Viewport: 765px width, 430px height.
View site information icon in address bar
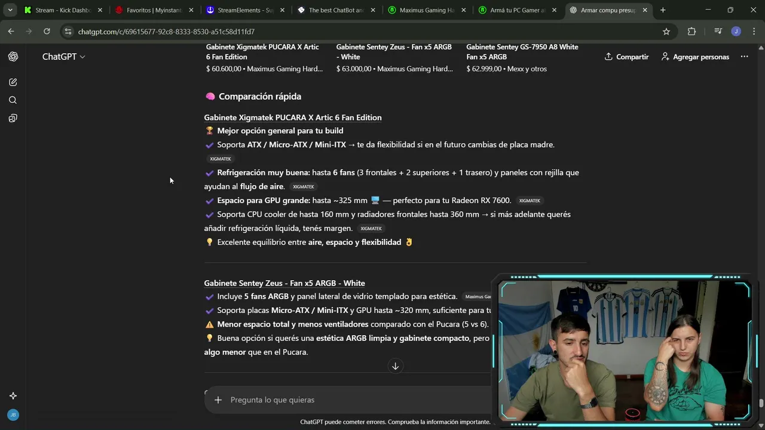[68, 32]
